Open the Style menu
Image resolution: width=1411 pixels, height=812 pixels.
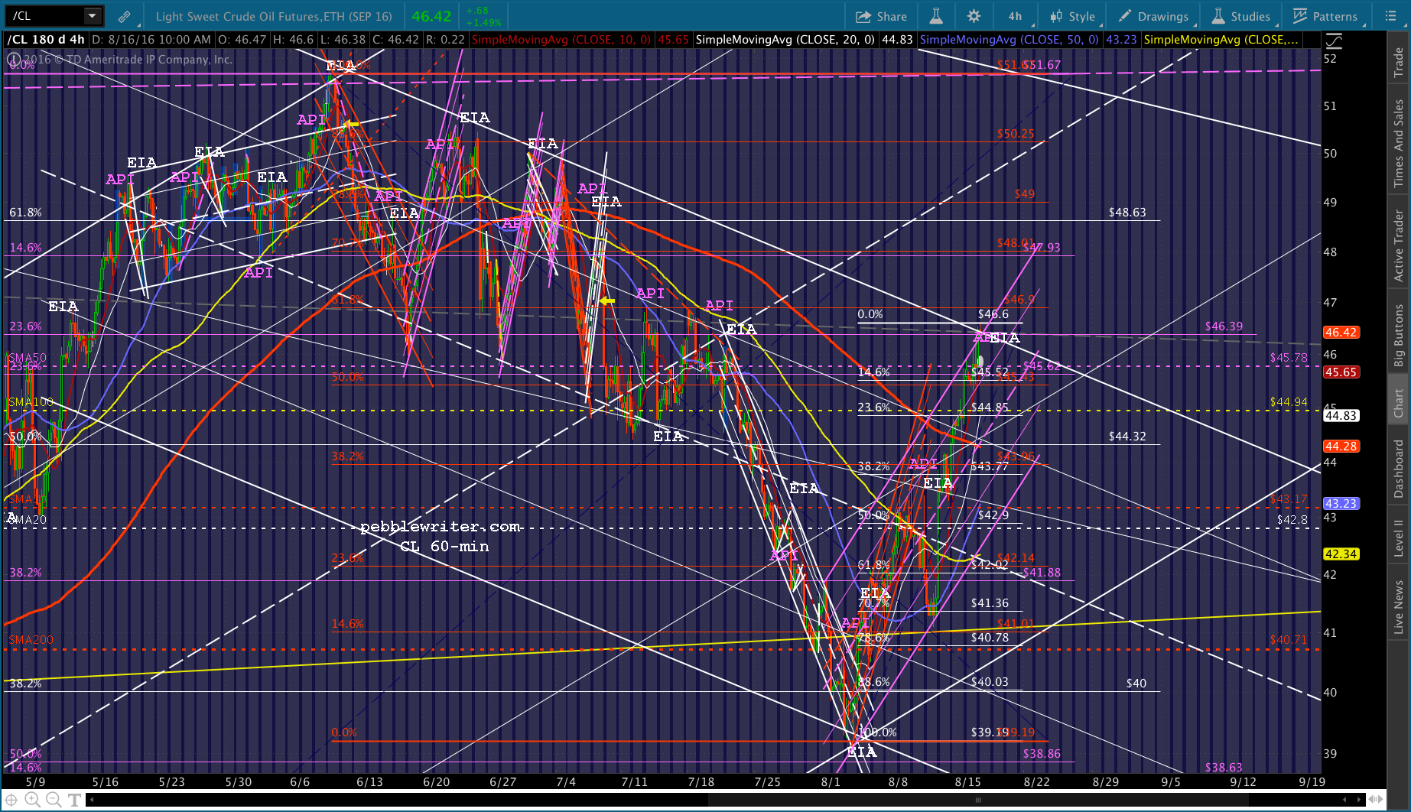click(x=1073, y=16)
